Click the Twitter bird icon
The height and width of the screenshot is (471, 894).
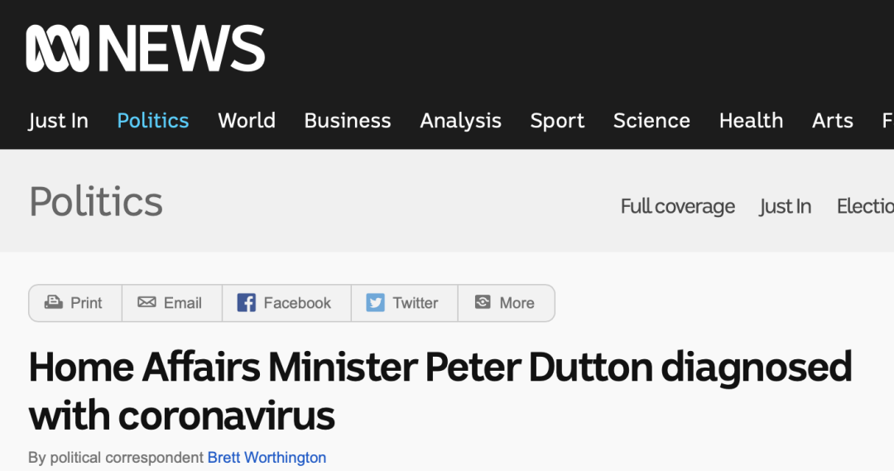pos(375,303)
